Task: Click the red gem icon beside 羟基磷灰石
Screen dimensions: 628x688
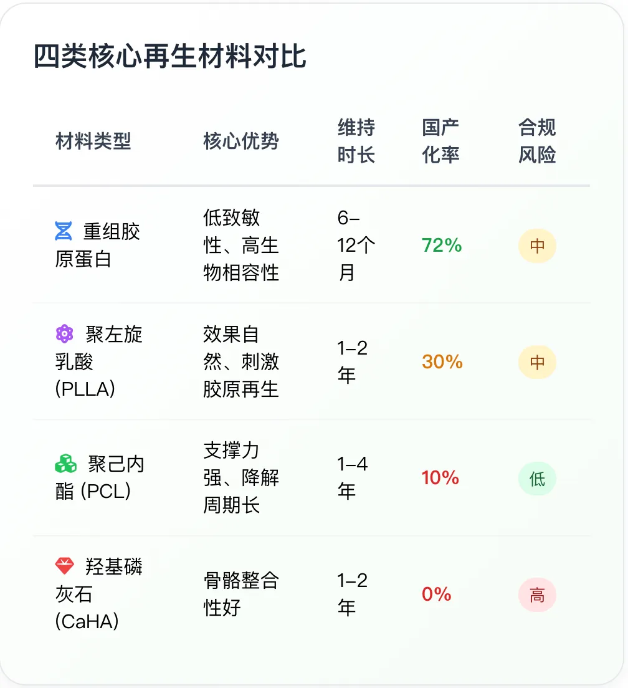Action: (64, 566)
